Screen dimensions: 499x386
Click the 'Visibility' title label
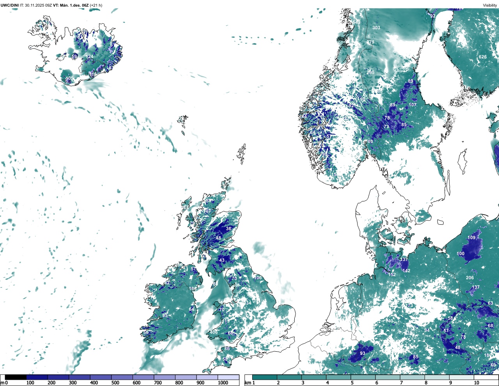pos(490,5)
